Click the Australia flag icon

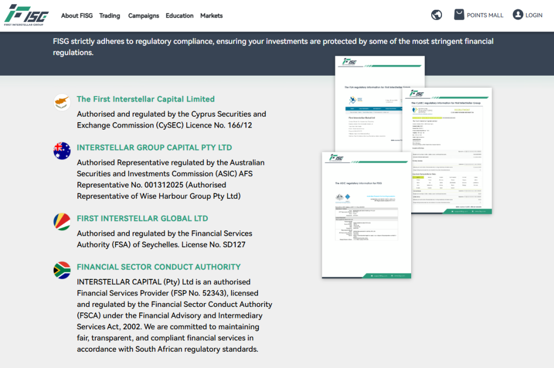(x=62, y=151)
